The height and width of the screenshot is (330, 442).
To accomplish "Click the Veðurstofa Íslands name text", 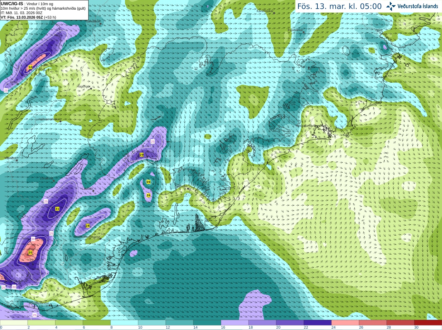I will pyautogui.click(x=417, y=6).
